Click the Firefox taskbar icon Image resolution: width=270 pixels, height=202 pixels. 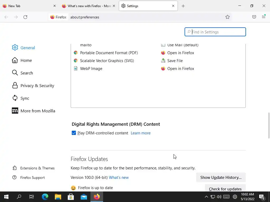97,197
